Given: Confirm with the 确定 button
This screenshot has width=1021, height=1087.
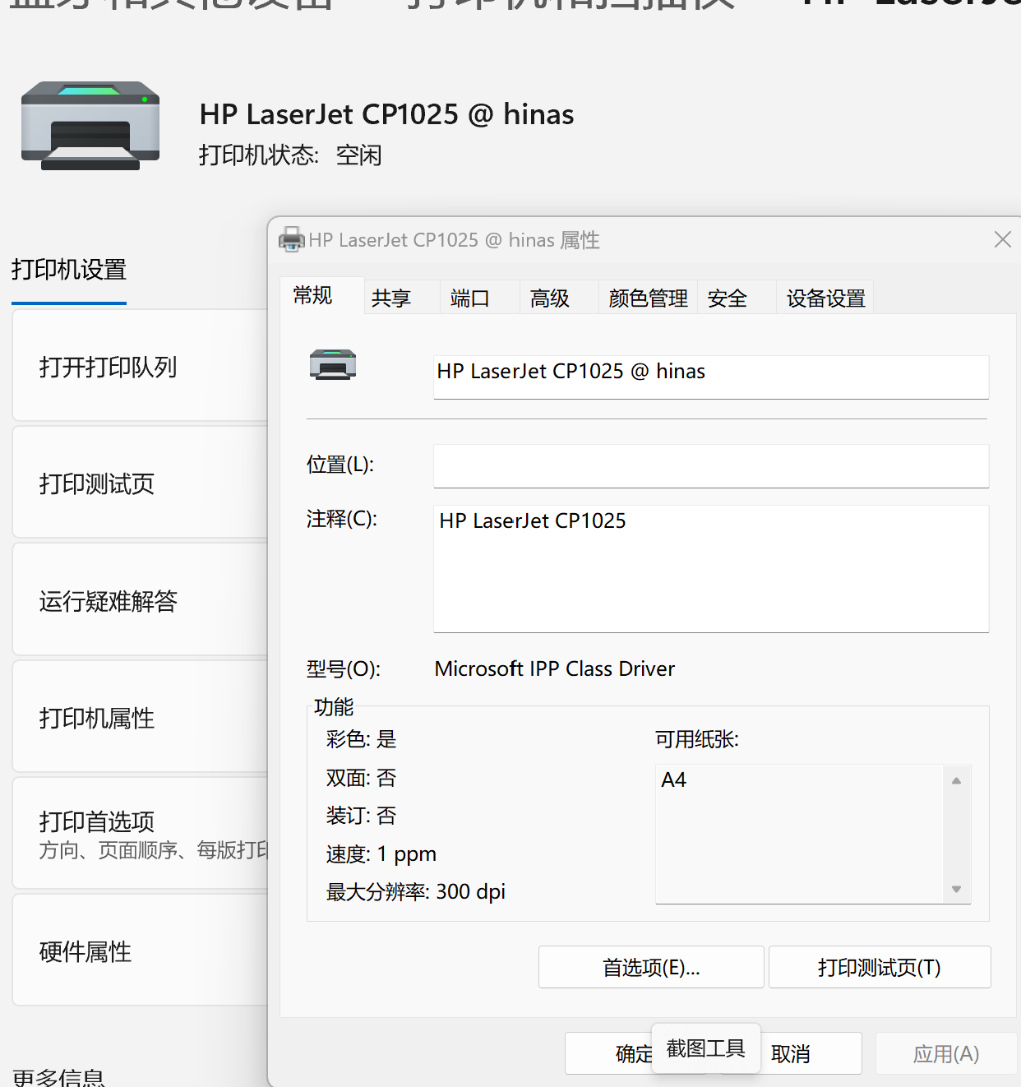Looking at the screenshot, I should click(x=609, y=1053).
